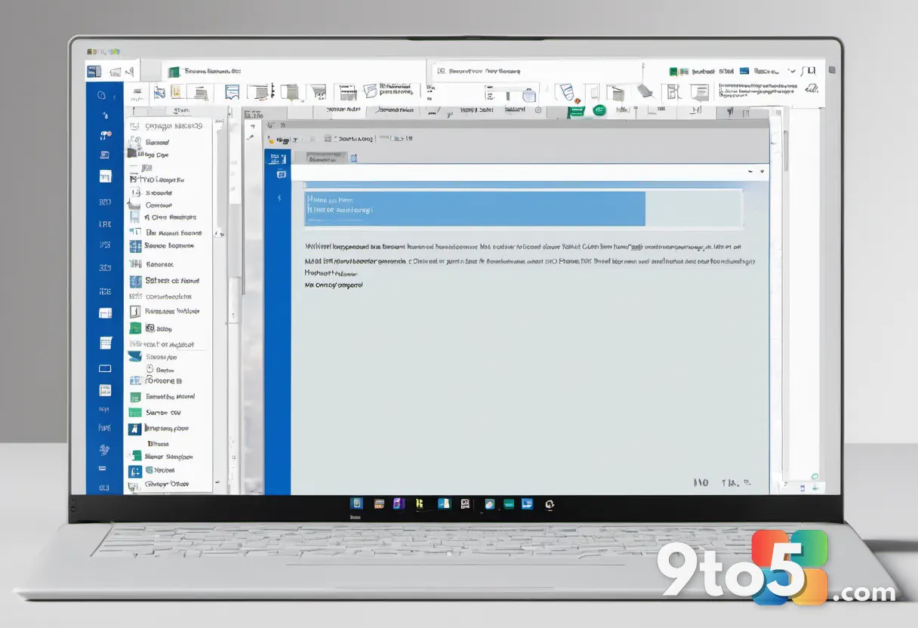
Task: Select the trash bin icon in the ribbon
Action: click(x=528, y=94)
